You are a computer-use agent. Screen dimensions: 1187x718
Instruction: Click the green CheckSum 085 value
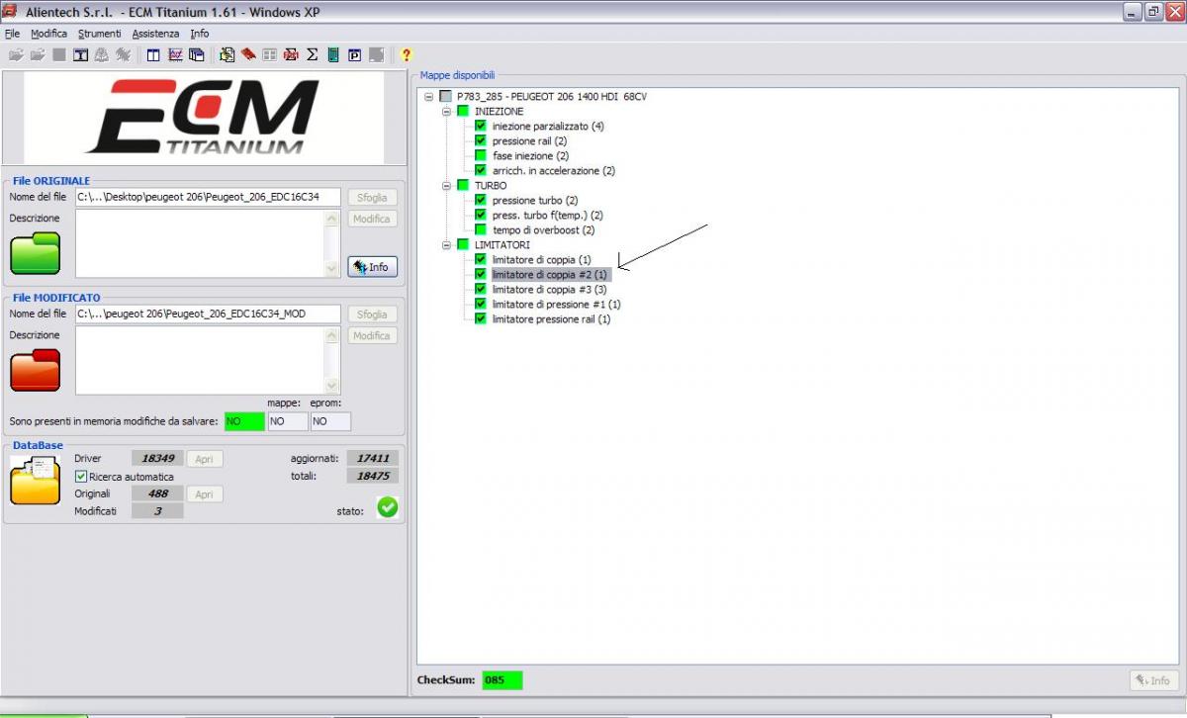click(x=502, y=680)
